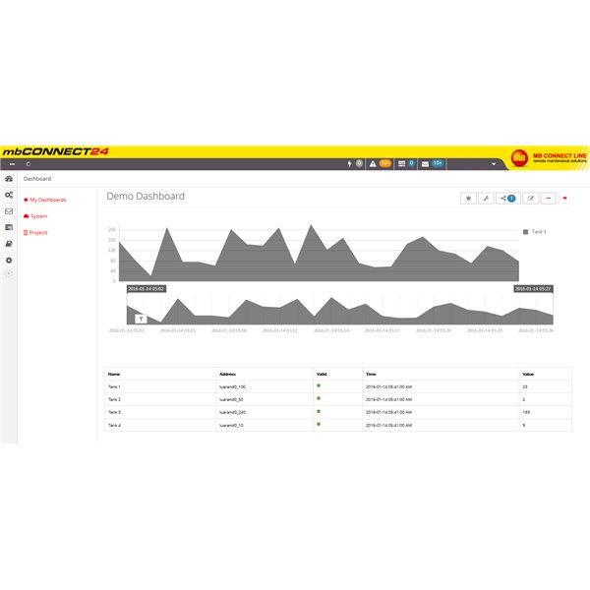Open the envelope messages icon in the sidebar
590x590 pixels.
[9, 211]
